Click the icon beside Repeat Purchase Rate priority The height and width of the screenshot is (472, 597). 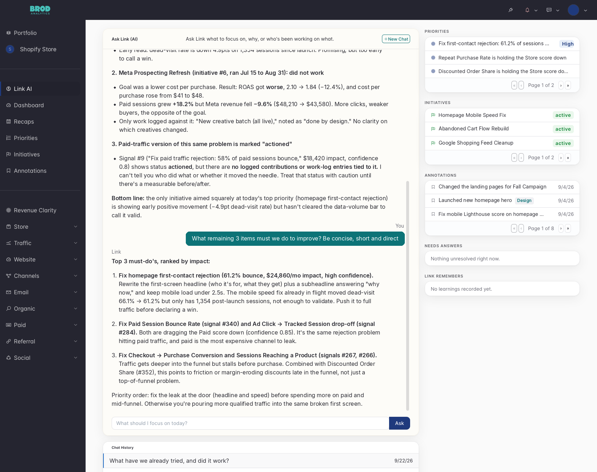[433, 58]
